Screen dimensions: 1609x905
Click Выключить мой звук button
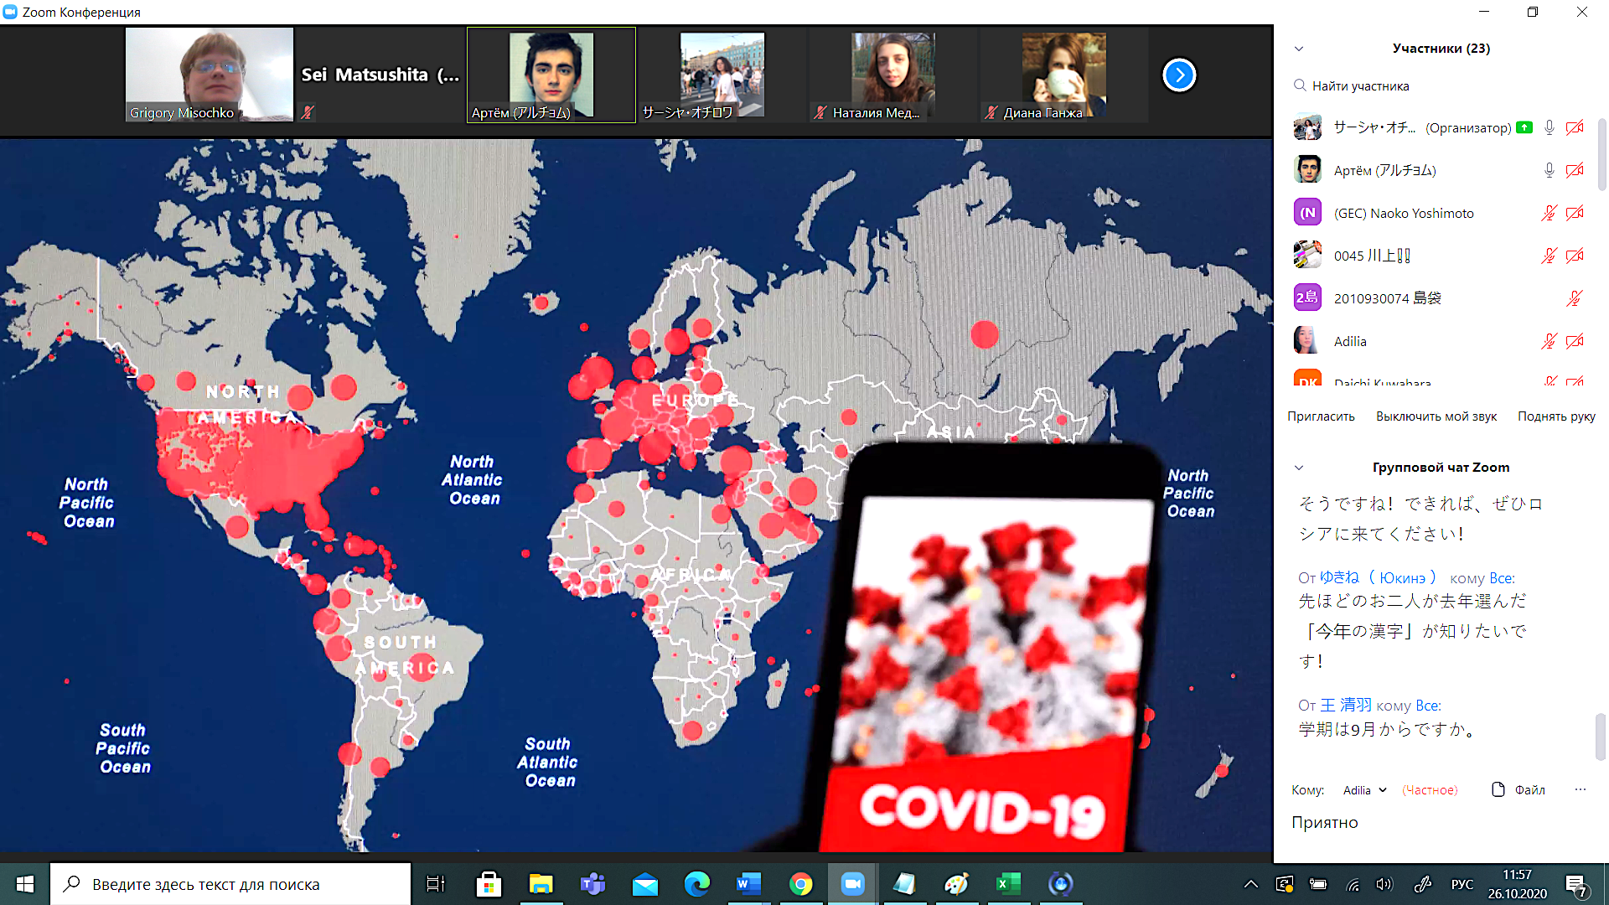[x=1436, y=416]
